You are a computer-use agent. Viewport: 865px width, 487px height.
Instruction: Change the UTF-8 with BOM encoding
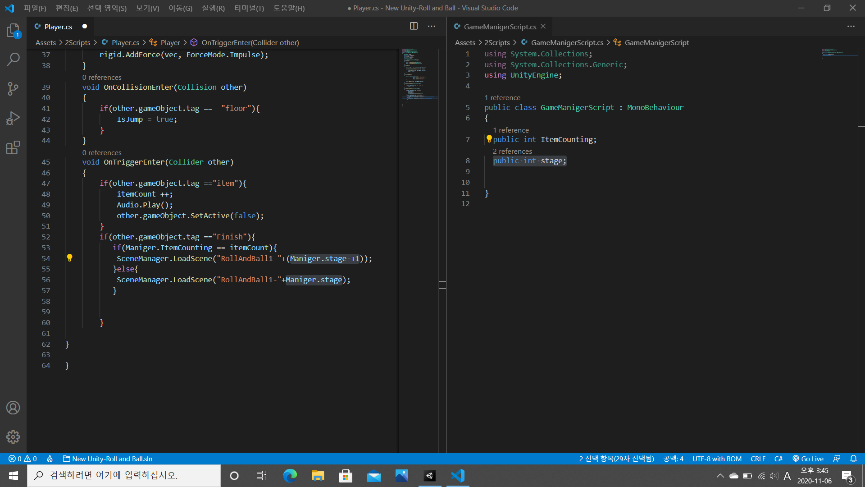coord(717,459)
